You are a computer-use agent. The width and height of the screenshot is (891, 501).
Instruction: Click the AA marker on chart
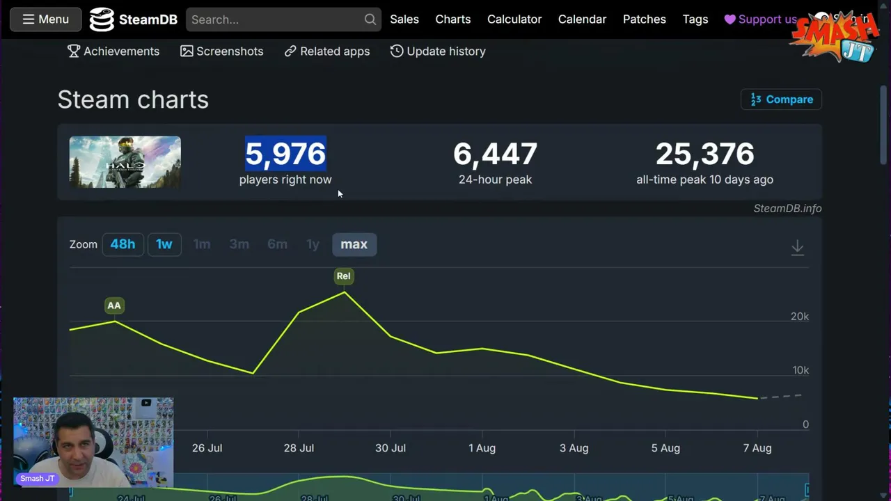pyautogui.click(x=114, y=305)
